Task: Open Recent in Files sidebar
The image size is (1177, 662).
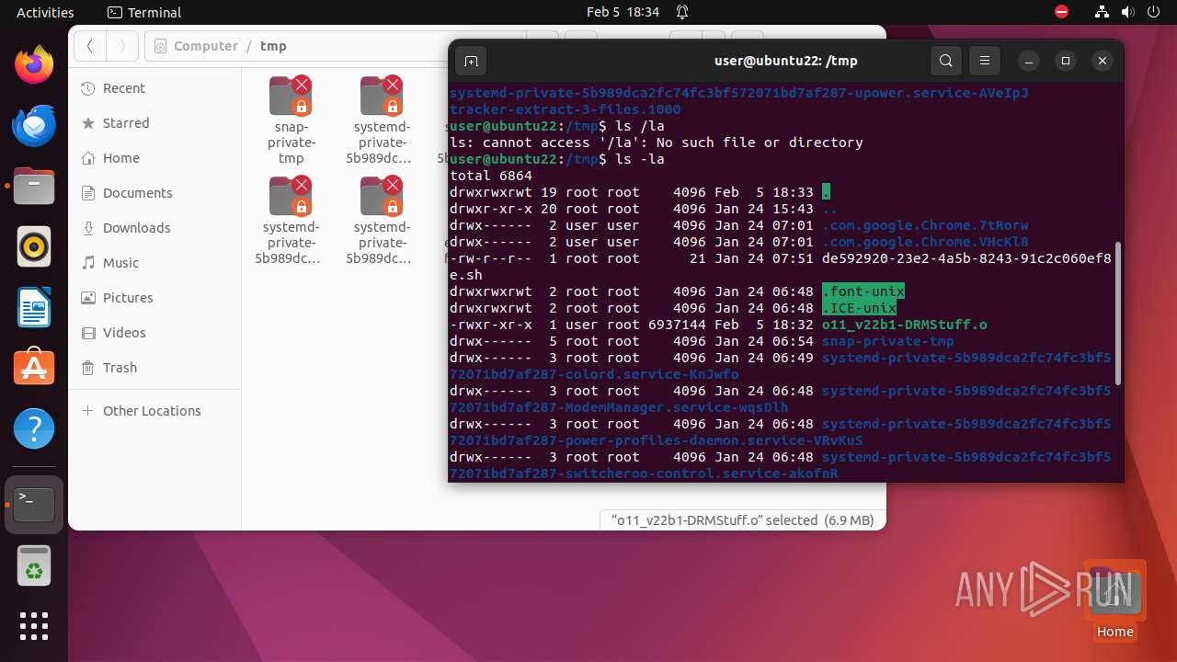Action: pos(154,88)
